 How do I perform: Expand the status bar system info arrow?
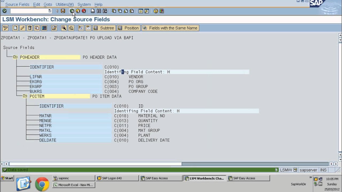(277, 170)
